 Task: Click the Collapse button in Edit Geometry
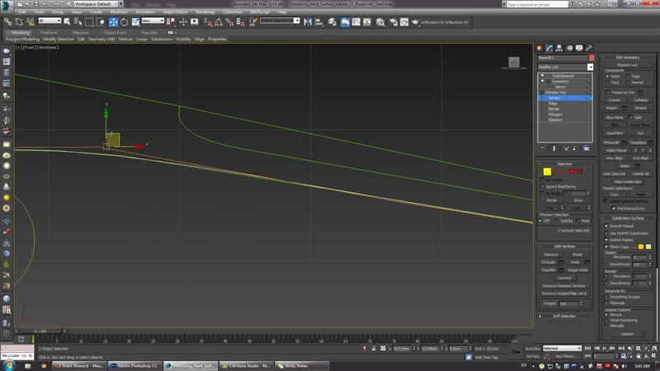coord(640,100)
